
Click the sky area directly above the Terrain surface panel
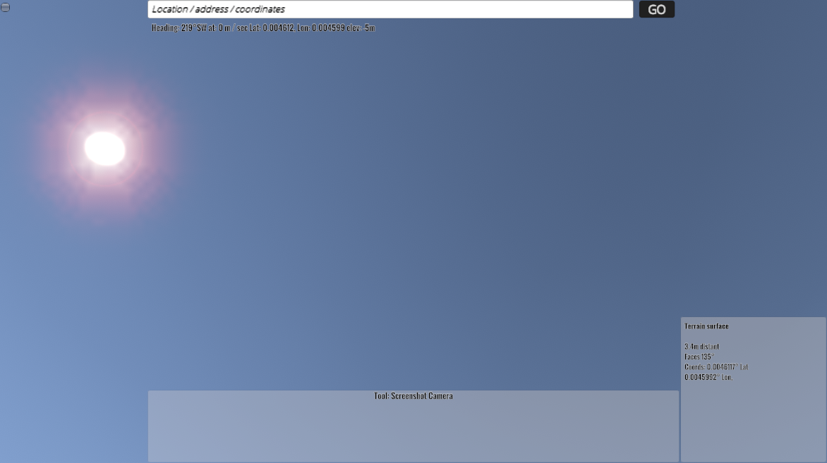click(753, 282)
